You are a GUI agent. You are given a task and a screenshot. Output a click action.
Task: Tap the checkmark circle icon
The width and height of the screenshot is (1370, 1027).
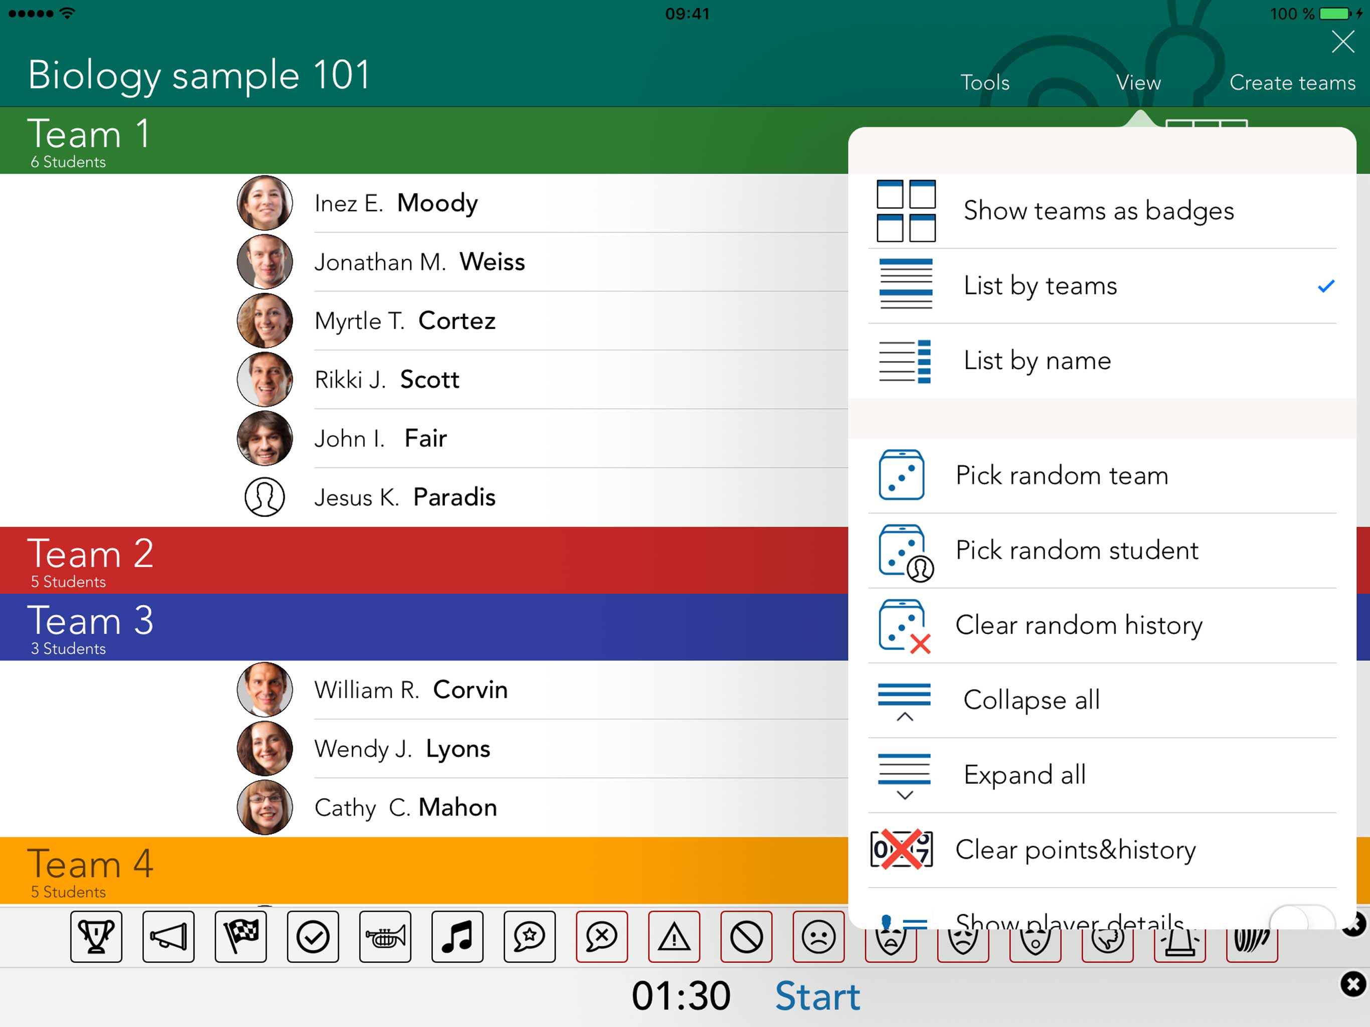[313, 936]
